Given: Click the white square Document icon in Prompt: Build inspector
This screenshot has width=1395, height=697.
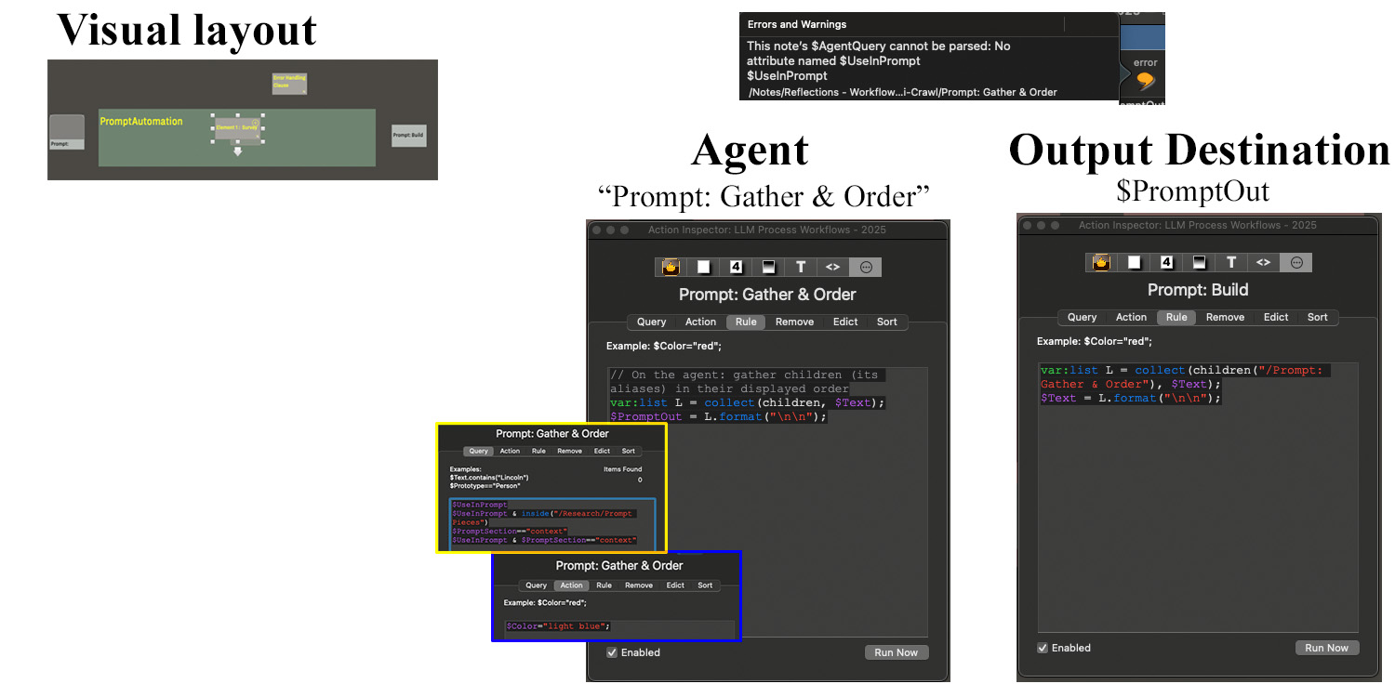Looking at the screenshot, I should pos(1134,263).
